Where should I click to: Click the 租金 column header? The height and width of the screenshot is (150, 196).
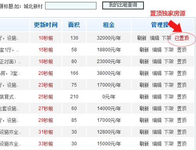(109, 25)
